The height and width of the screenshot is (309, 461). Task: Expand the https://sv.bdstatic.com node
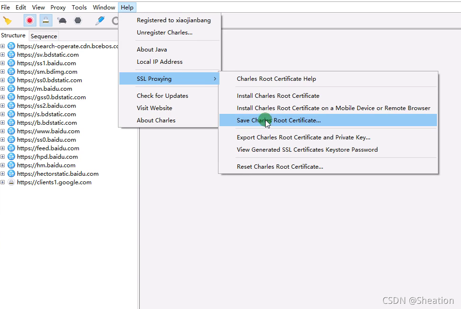point(3,54)
